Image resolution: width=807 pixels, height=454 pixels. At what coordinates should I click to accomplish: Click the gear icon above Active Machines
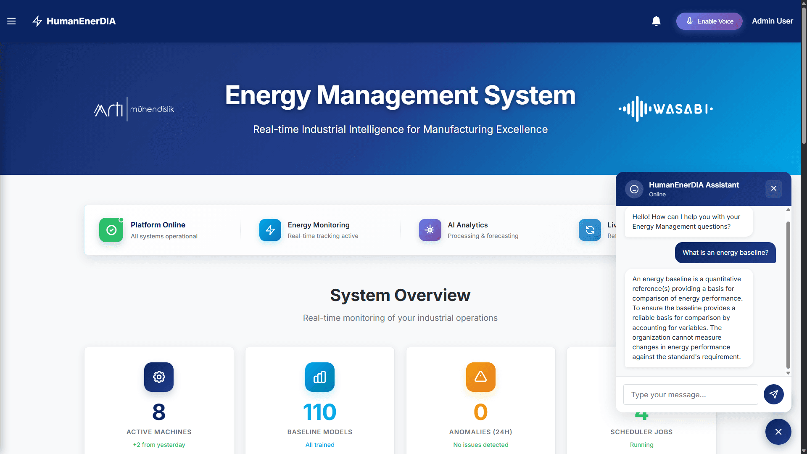tap(158, 377)
